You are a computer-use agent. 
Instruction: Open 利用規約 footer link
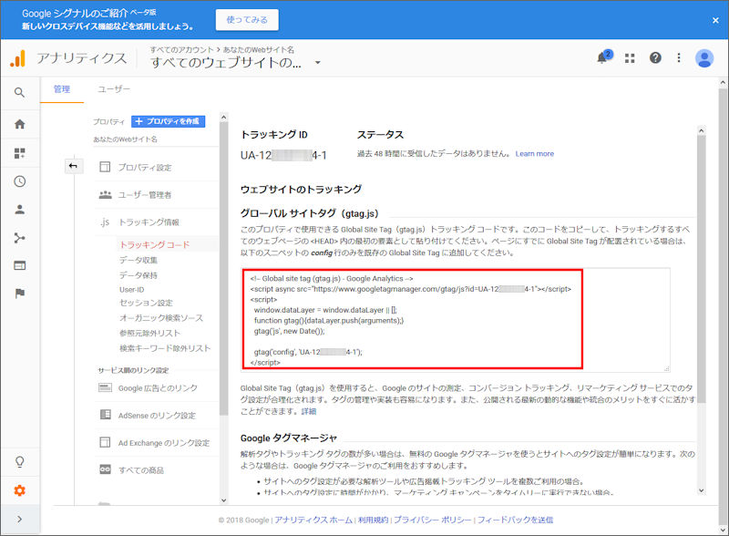374,520
